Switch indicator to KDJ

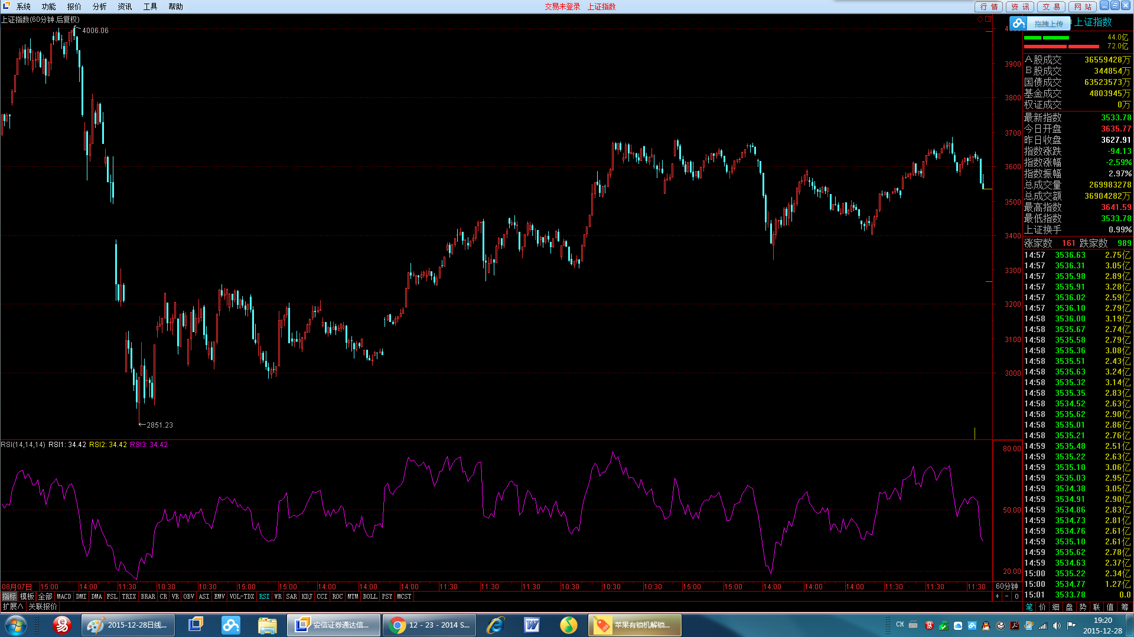click(x=307, y=596)
